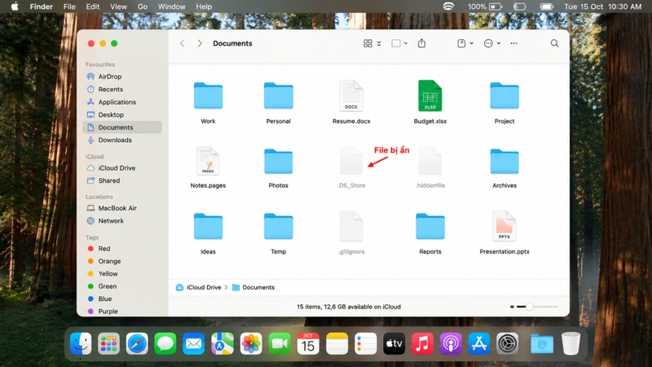Open the icon view switcher dropdown
The image size is (652, 367).
[x=372, y=43]
